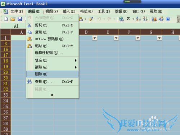Open the 视图(V) View menu
This screenshot has height=135, width=180.
(51, 12)
